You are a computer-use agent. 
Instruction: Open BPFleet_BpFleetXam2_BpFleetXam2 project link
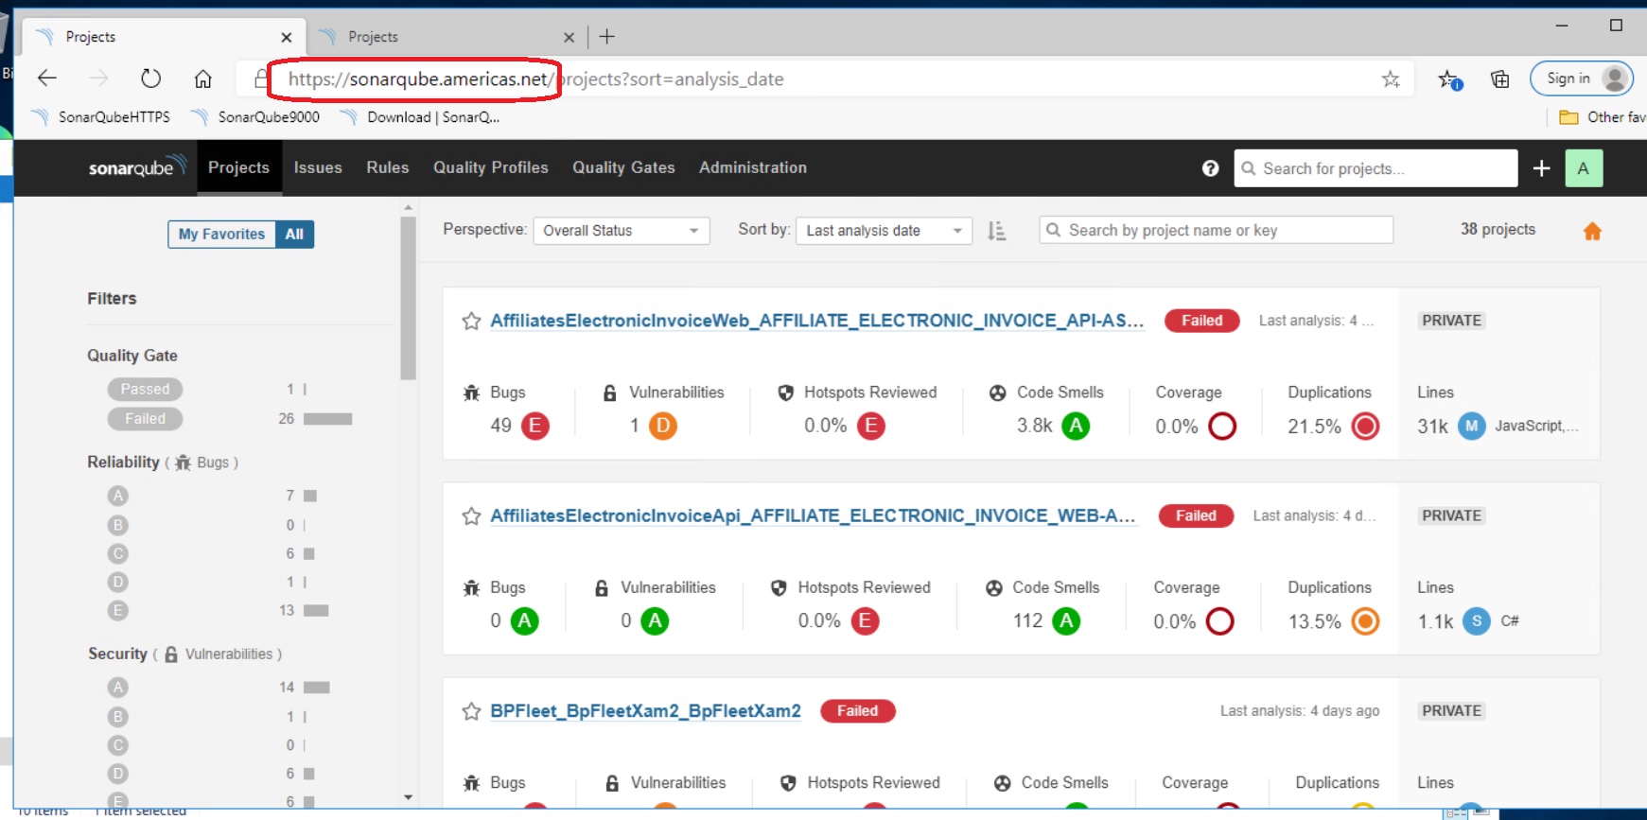645,711
